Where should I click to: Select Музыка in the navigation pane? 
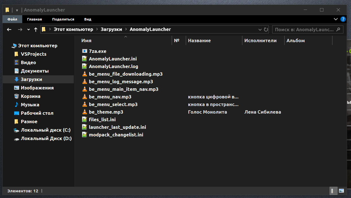[x=30, y=105]
